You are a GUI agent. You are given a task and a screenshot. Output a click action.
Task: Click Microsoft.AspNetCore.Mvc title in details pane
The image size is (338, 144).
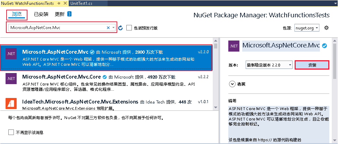tap(281, 46)
